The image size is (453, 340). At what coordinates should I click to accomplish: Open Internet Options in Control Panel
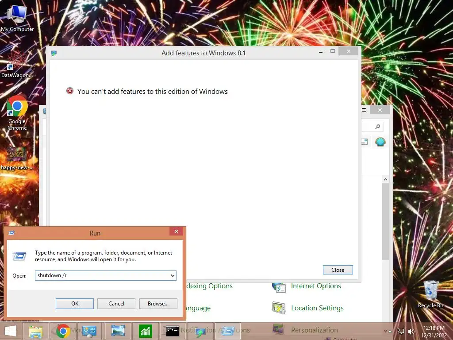point(316,286)
